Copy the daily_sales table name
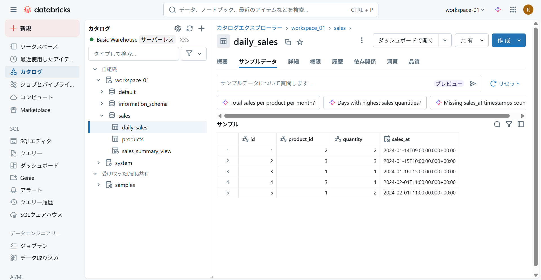The width and height of the screenshot is (541, 280). coord(288,42)
